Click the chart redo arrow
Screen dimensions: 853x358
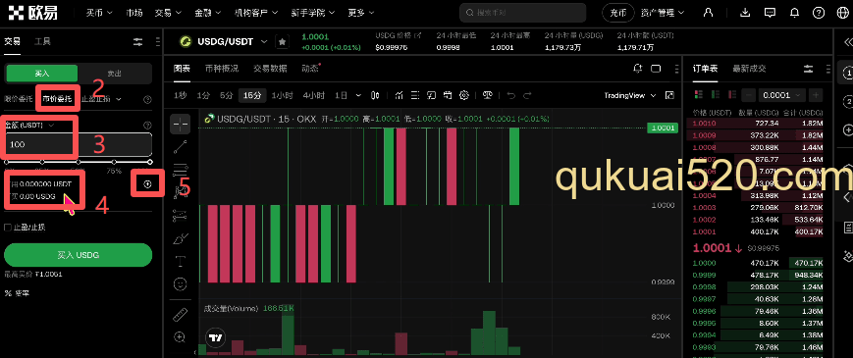pos(527,95)
